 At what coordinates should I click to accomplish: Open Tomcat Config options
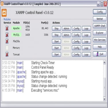tap(76, 55)
